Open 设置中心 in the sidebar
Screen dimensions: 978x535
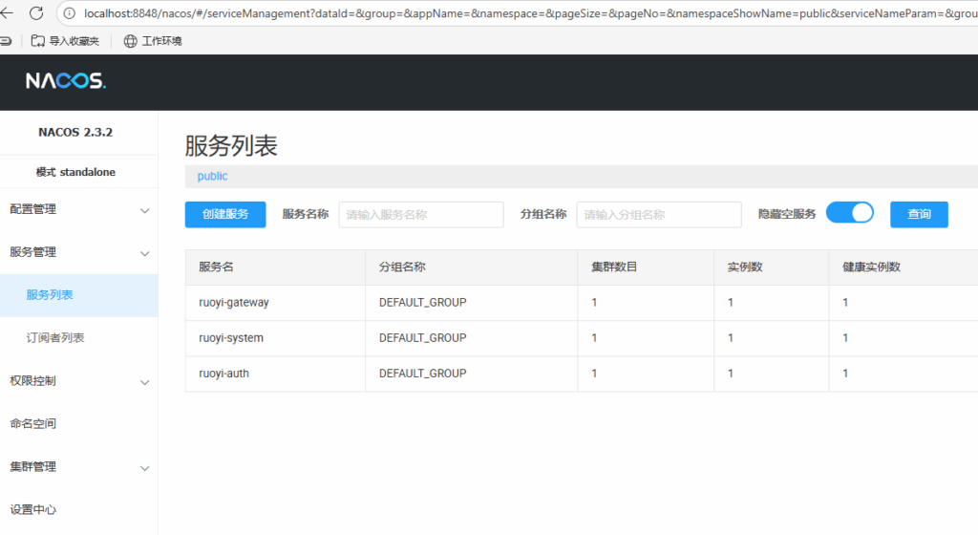pyautogui.click(x=32, y=510)
